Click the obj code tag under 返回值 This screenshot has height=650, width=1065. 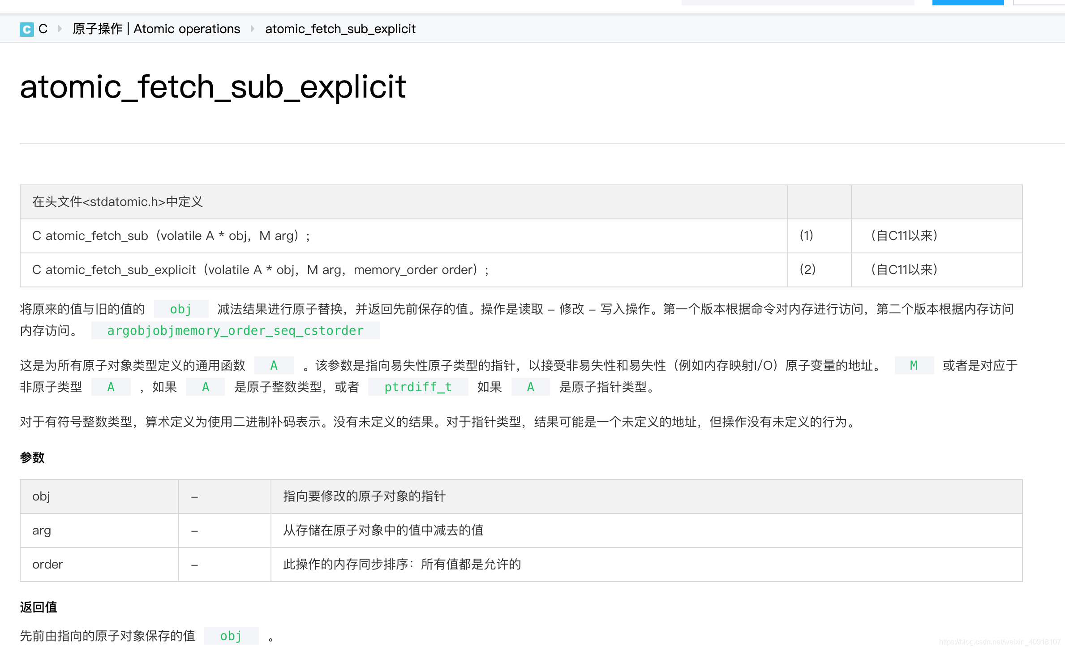coord(231,636)
